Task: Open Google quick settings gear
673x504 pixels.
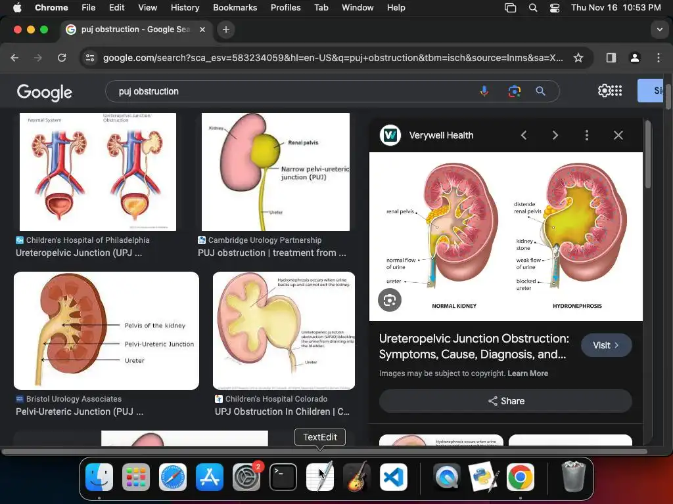Action: pyautogui.click(x=604, y=91)
